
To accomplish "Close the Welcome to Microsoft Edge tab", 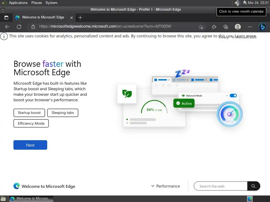I will tap(72, 18).
